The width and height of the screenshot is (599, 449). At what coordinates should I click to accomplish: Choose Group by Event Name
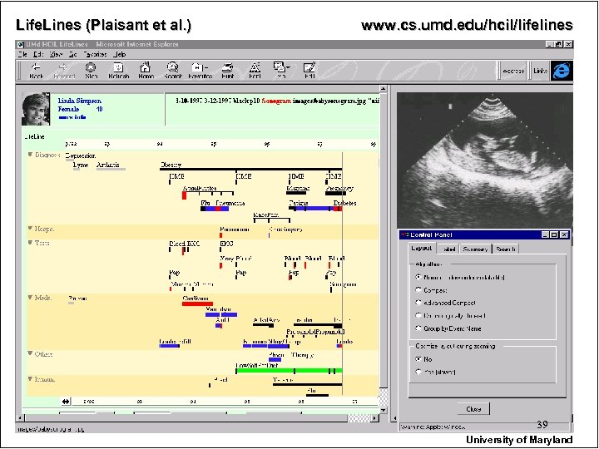[x=418, y=328]
